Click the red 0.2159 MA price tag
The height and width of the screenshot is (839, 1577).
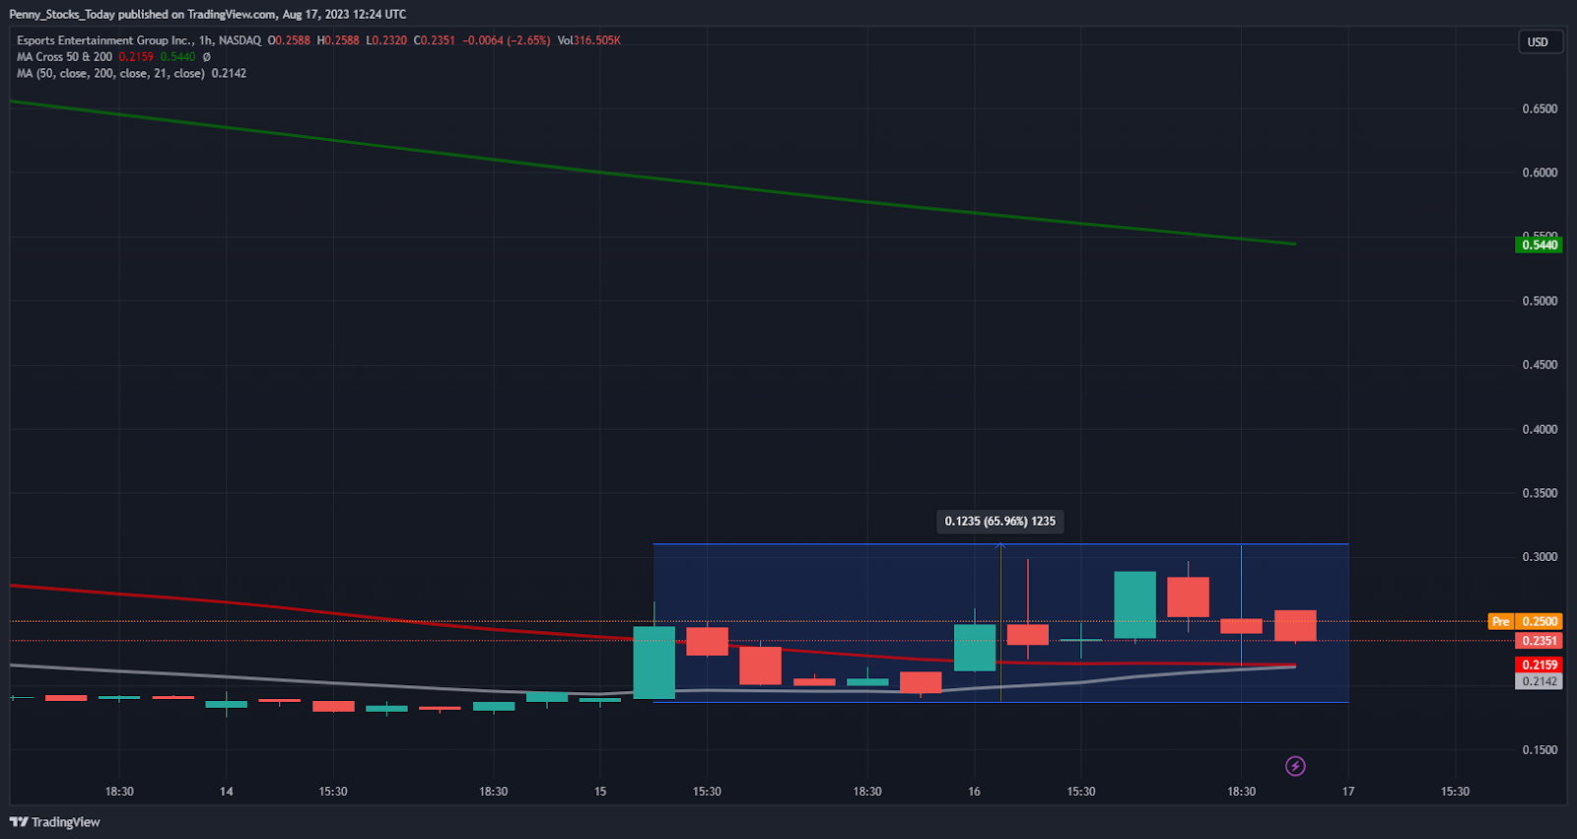[x=1539, y=664]
